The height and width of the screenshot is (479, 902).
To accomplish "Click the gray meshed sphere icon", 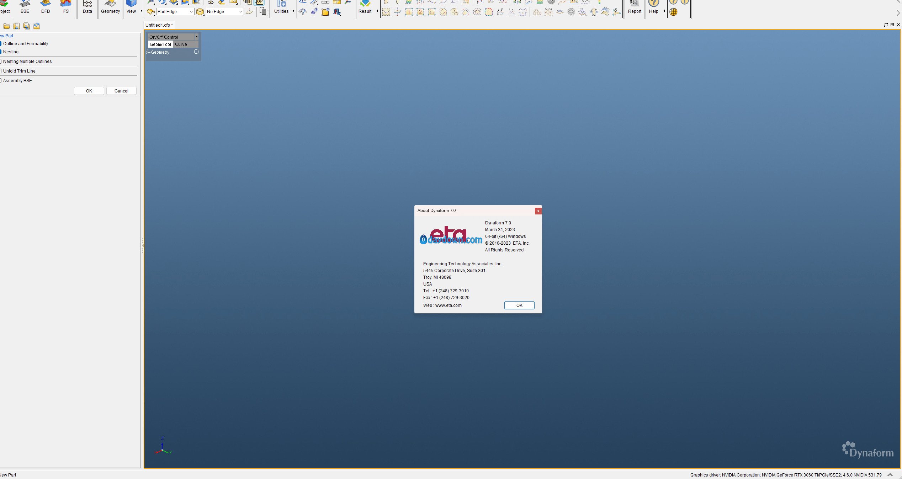I will tap(571, 12).
